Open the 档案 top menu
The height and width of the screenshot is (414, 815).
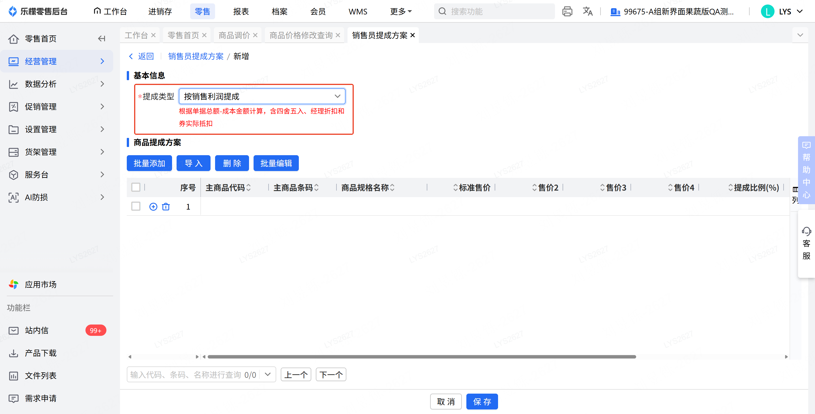(x=280, y=11)
